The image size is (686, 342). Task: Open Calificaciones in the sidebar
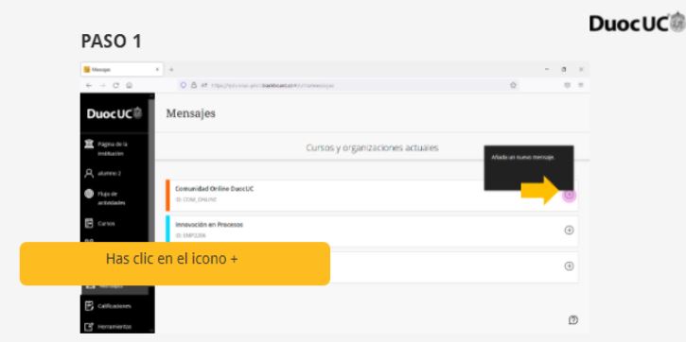click(x=109, y=306)
